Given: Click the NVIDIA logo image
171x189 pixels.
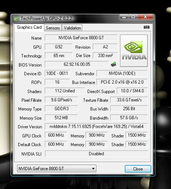Looking at the screenshot, I should 134,51.
